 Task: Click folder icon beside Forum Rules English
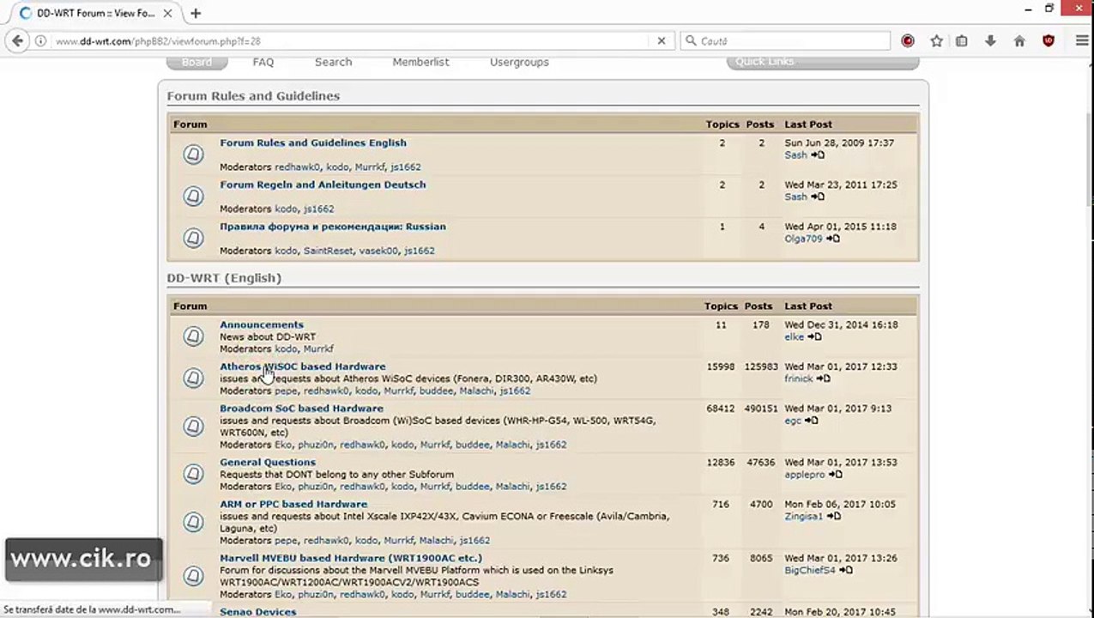pyautogui.click(x=193, y=154)
